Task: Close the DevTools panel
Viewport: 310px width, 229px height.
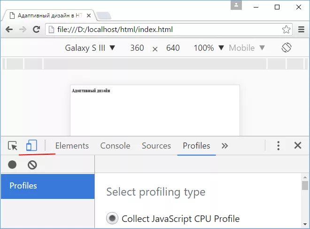Action: click(298, 145)
